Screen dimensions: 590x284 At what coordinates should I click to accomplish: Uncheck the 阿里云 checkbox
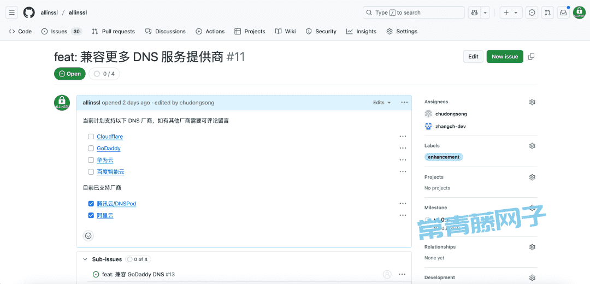point(91,216)
